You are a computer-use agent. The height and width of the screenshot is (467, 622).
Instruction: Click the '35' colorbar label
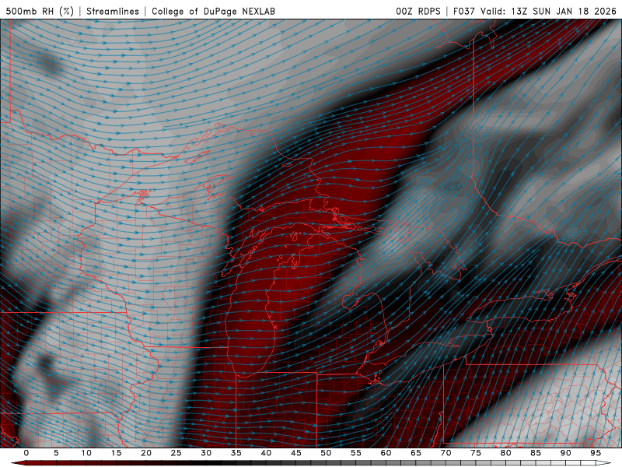pos(236,453)
